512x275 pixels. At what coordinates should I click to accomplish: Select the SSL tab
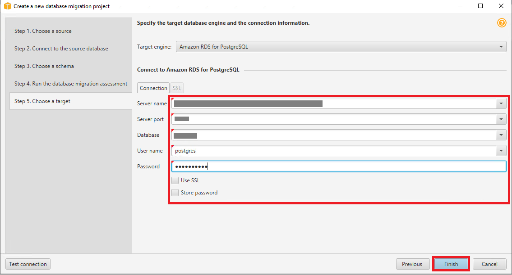tap(177, 88)
